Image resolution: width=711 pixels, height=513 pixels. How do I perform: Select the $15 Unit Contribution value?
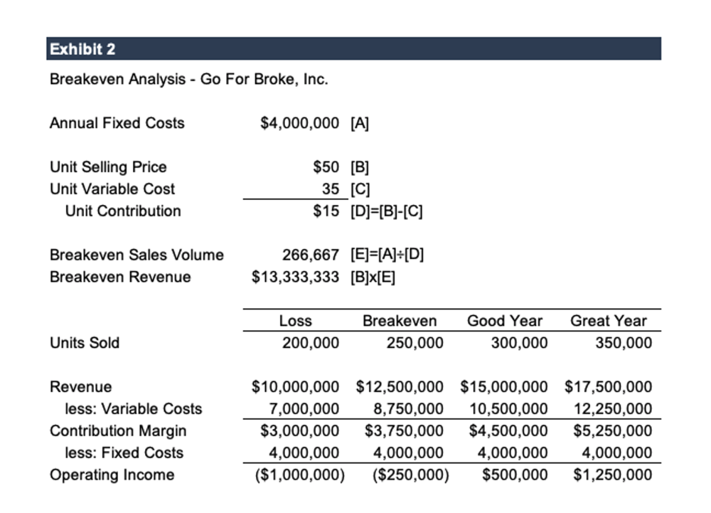coord(326,211)
